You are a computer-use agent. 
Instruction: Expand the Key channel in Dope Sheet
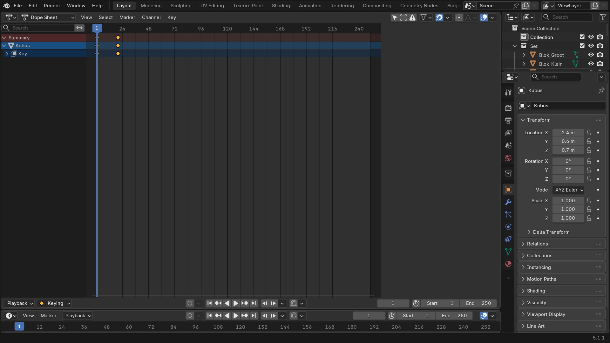point(7,54)
